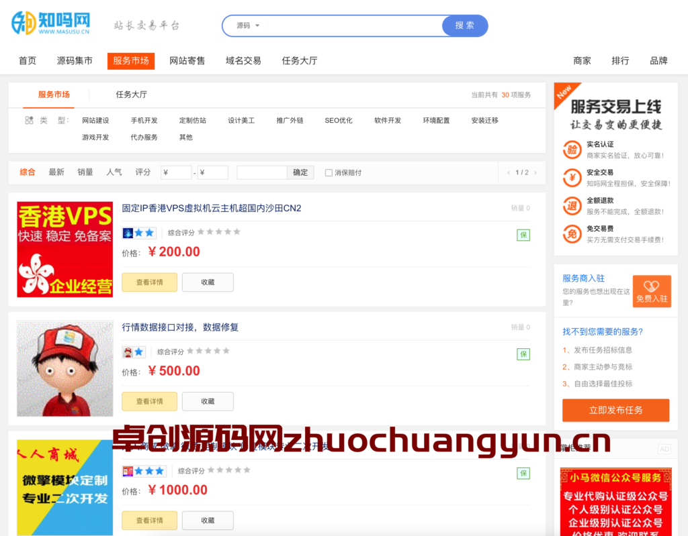Click 立即发布任务 orange button
688x536 pixels.
point(615,410)
